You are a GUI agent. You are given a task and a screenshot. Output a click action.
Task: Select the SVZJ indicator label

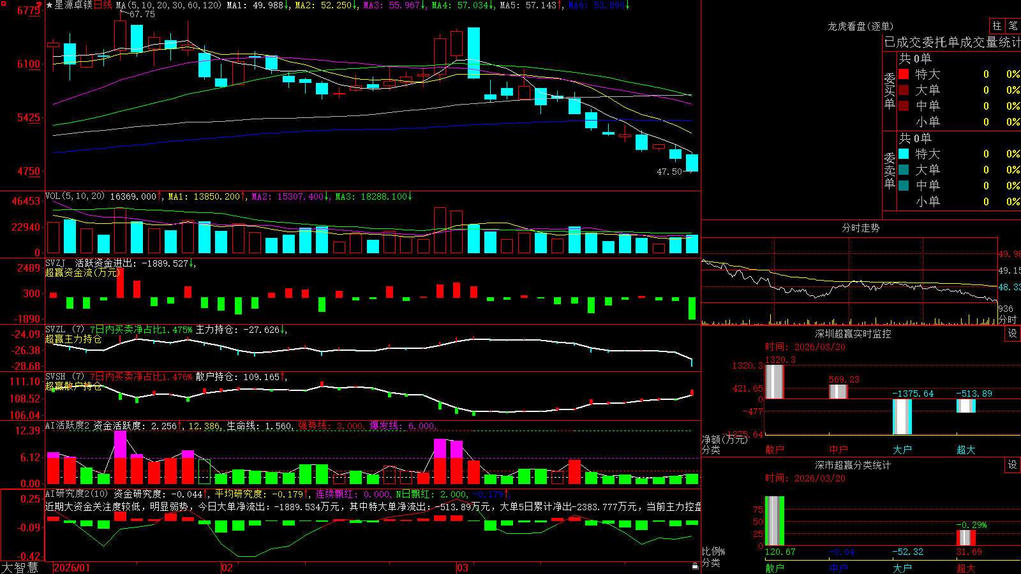[55, 263]
